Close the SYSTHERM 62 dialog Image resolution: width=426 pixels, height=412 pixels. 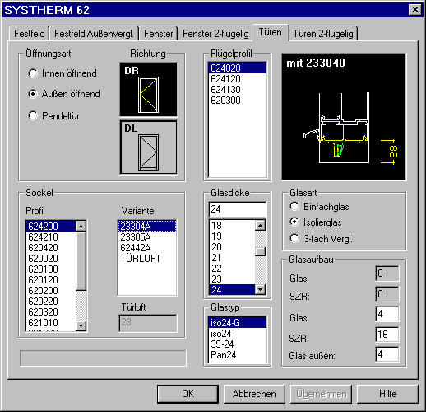415,10
